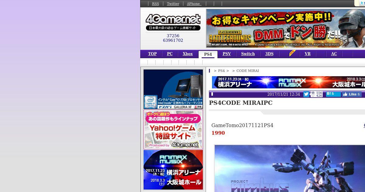Select the PS4 tab
Image resolution: width=365 pixels, height=192 pixels.
208,54
